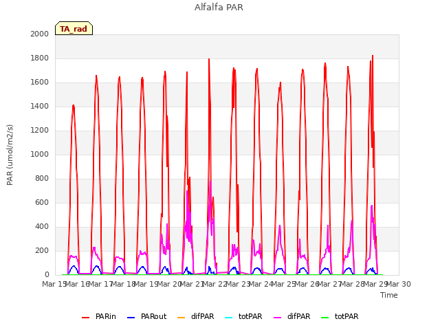Click the 800 y-axis tick label
Viewport: 440px width, 330px height.
pos(42,179)
